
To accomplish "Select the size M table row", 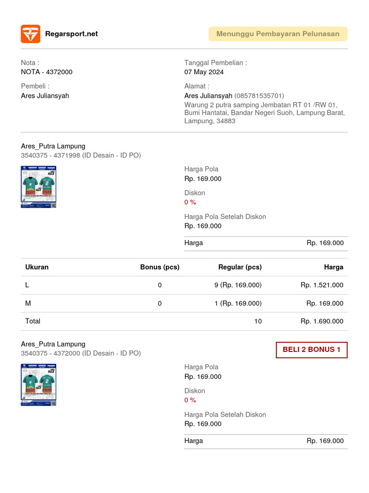I will pos(184,303).
